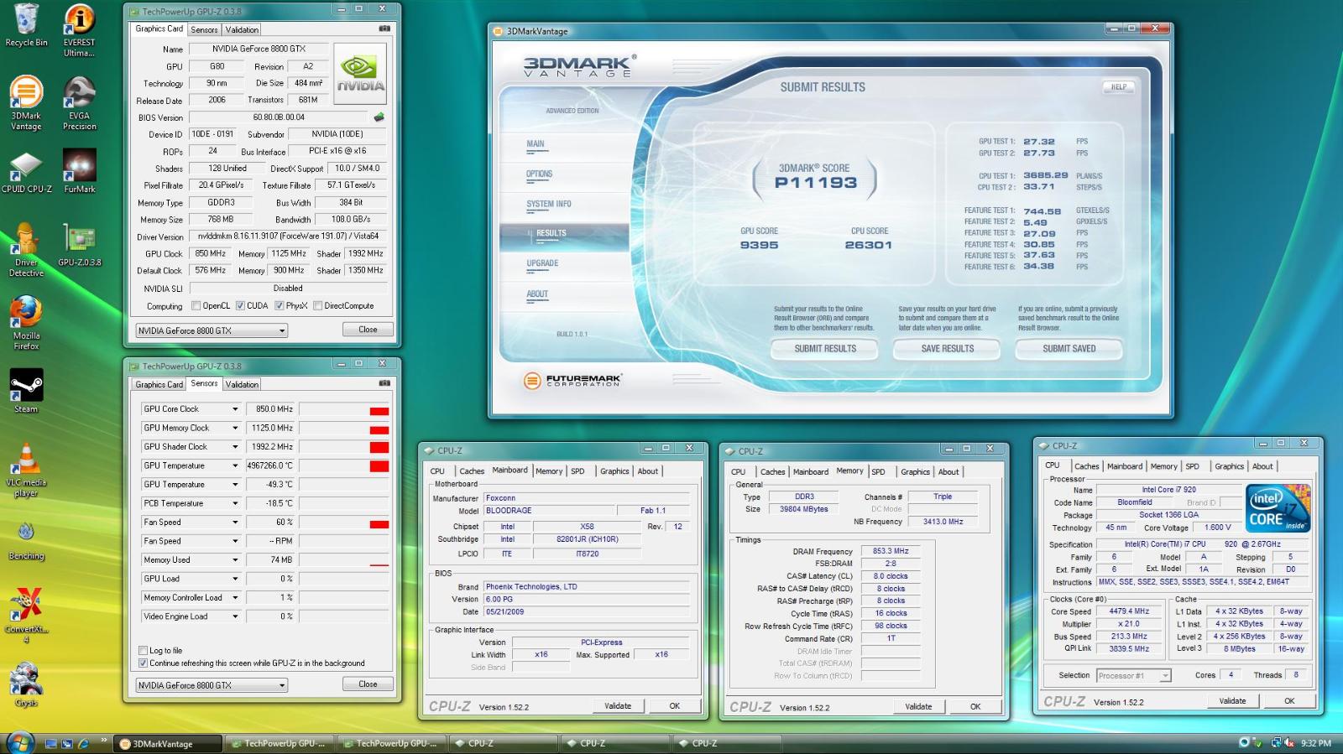This screenshot has height=754, width=1343.
Task: Click the camera screenshot icon in GPU-Z Graphics Card window
Action: pyautogui.click(x=384, y=29)
